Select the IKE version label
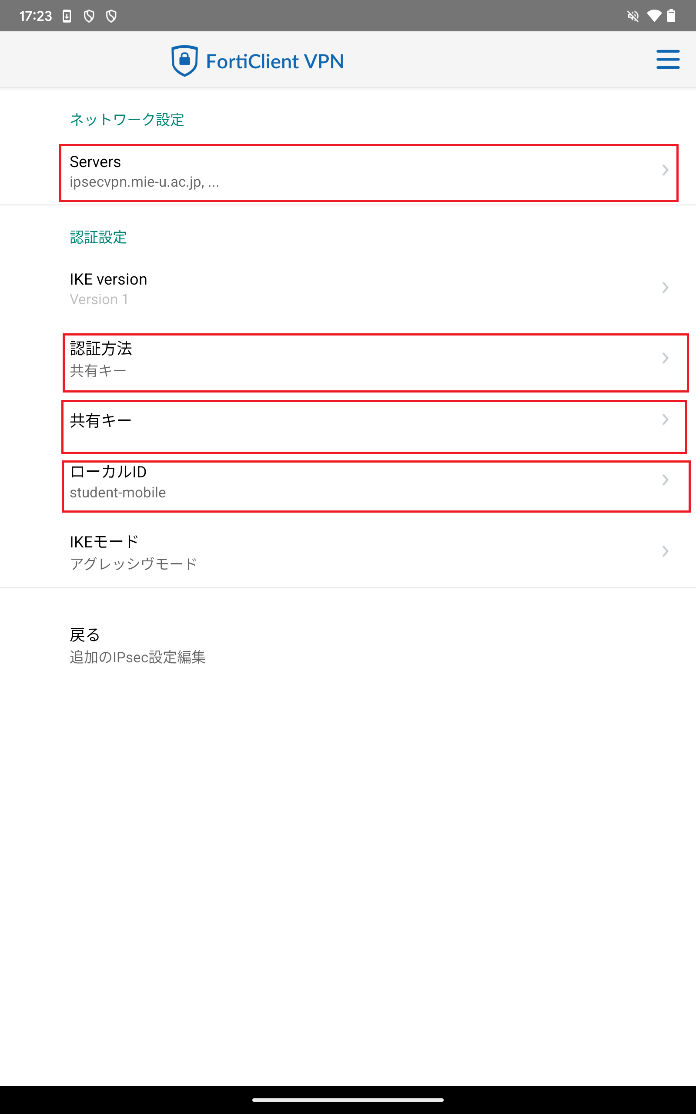Viewport: 696px width, 1114px height. pos(108,279)
